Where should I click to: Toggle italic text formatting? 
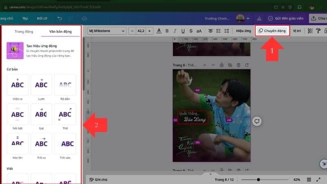[175, 31]
